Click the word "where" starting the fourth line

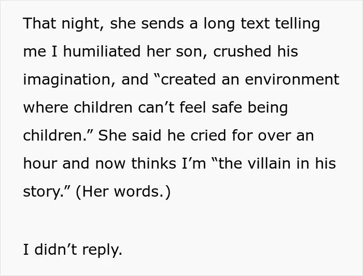[46, 108]
